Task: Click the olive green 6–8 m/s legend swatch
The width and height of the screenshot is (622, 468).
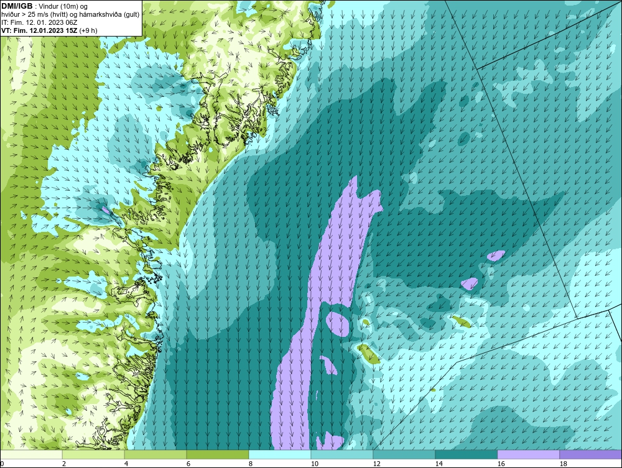Action: [218, 454]
